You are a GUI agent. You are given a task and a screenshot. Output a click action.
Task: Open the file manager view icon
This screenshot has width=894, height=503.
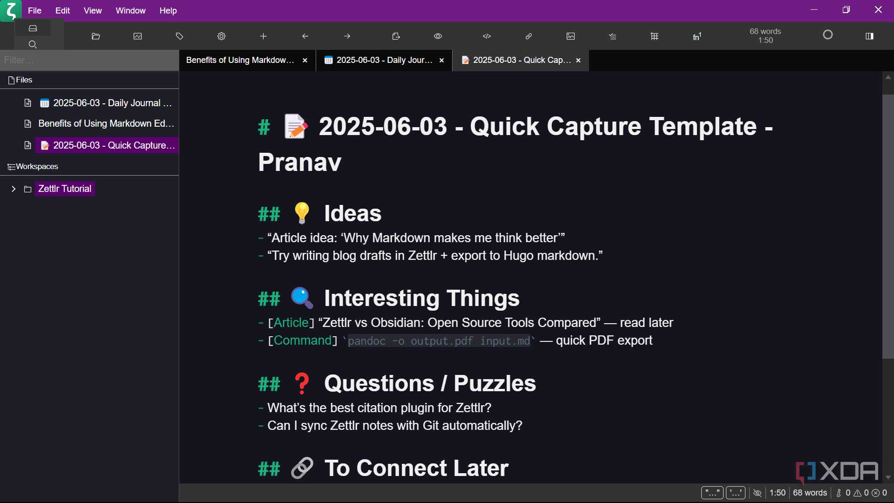pos(33,28)
